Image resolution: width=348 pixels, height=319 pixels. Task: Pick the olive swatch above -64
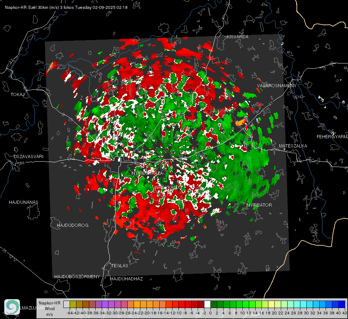73,304
